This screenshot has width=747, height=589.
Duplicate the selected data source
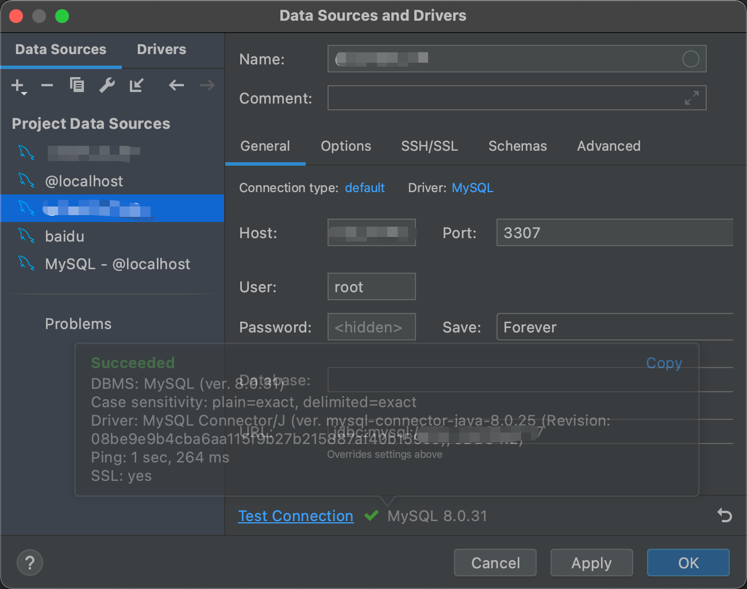click(x=76, y=85)
